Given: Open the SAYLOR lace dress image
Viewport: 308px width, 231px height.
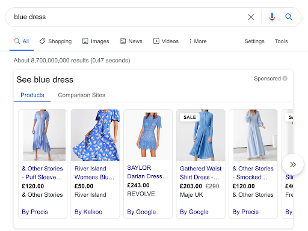Looking at the screenshot, I should pyautogui.click(x=148, y=135).
